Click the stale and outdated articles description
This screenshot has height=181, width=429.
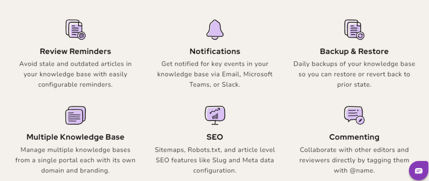[75, 74]
